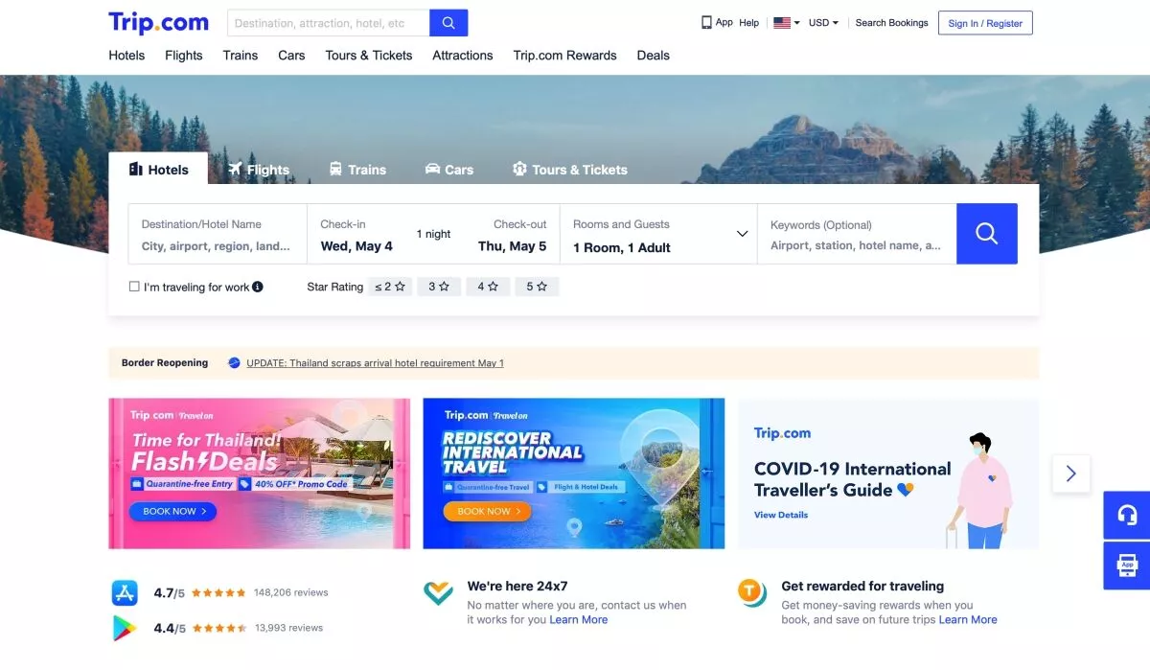The image size is (1150, 670).
Task: Open the Apple App Store icon
Action: click(126, 592)
